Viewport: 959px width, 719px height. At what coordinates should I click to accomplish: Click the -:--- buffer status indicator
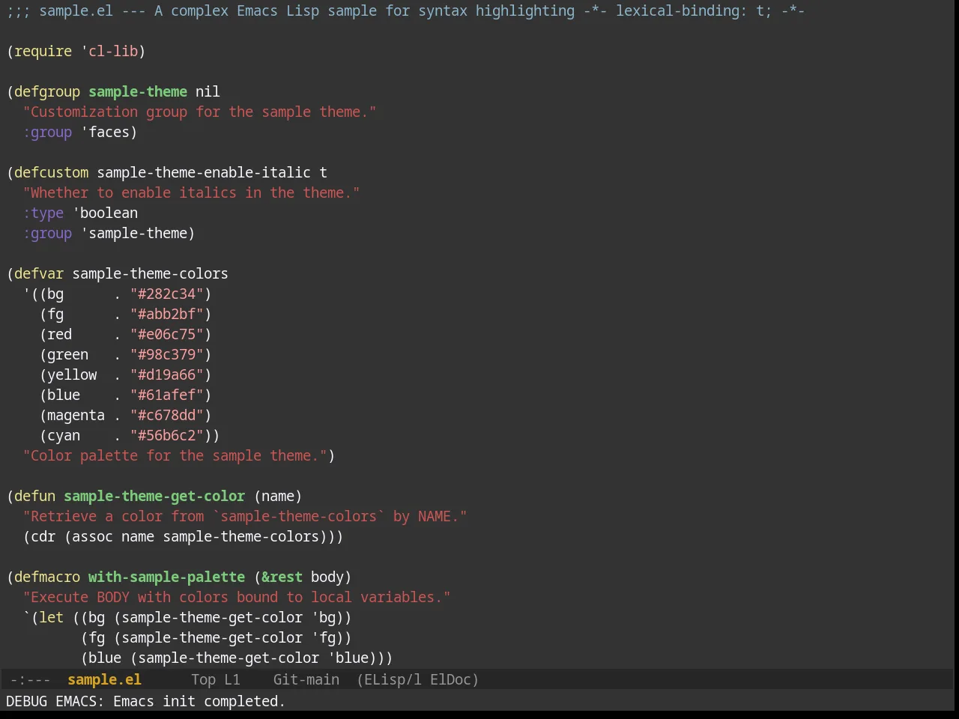30,679
